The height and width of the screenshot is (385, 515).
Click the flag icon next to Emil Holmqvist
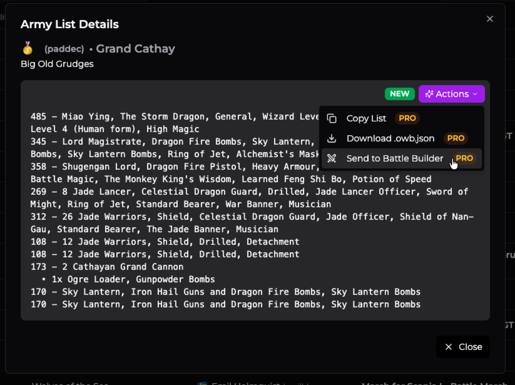tap(203, 383)
